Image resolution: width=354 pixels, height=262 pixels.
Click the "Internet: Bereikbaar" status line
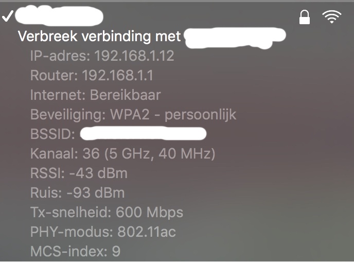click(x=95, y=95)
